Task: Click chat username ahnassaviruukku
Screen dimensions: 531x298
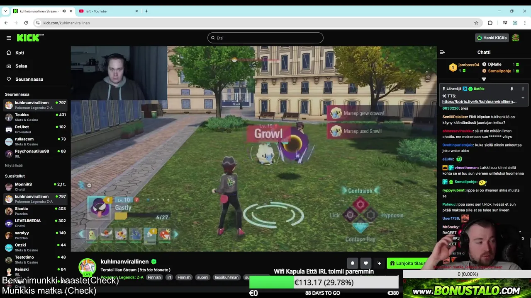Action: coord(458,131)
